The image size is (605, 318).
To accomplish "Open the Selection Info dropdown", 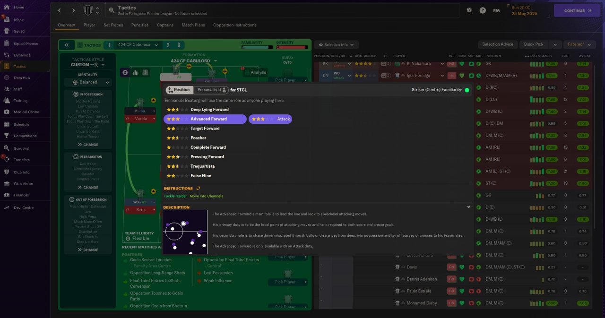I will [336, 44].
